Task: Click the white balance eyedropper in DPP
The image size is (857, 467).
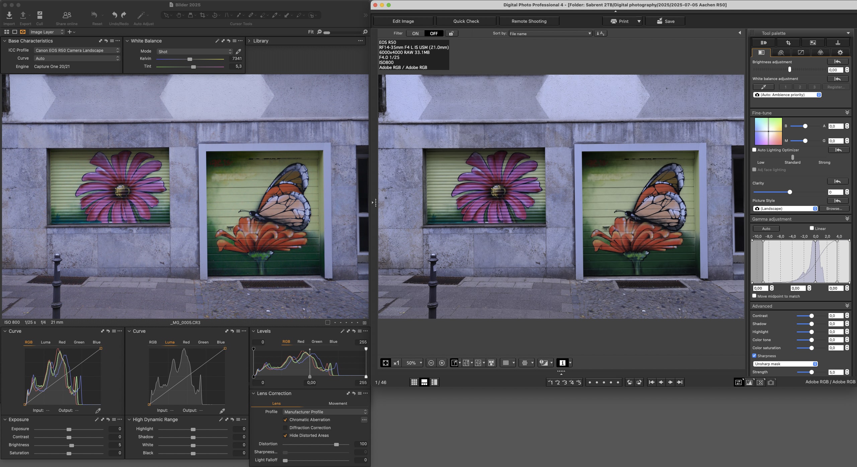Action: [763, 87]
